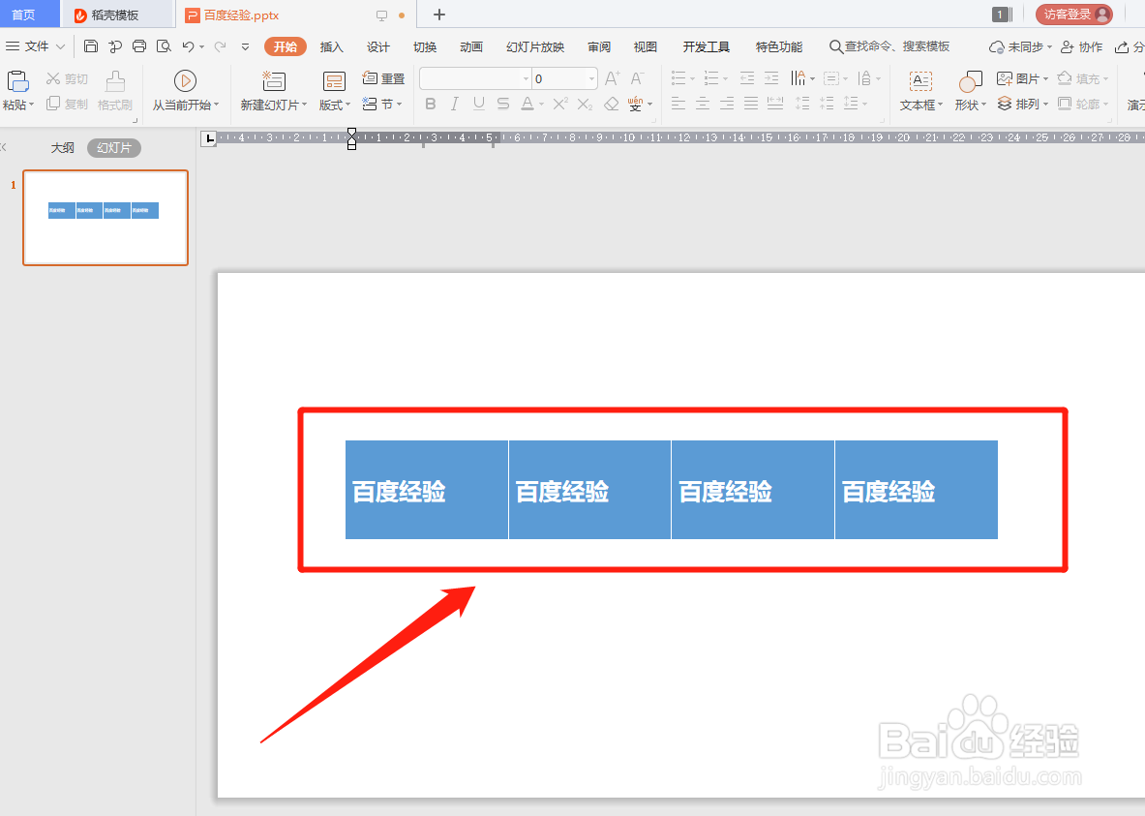Switch to the 稻壳模板 tab
The height and width of the screenshot is (816, 1145).
coord(117,15)
